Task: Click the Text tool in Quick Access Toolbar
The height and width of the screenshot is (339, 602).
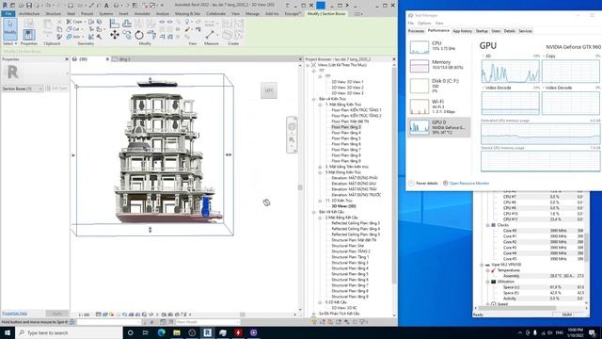Action: (106, 6)
